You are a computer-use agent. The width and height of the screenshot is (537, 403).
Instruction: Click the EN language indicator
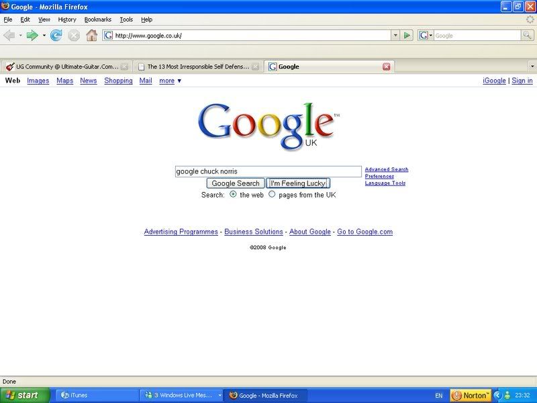[x=439, y=396]
